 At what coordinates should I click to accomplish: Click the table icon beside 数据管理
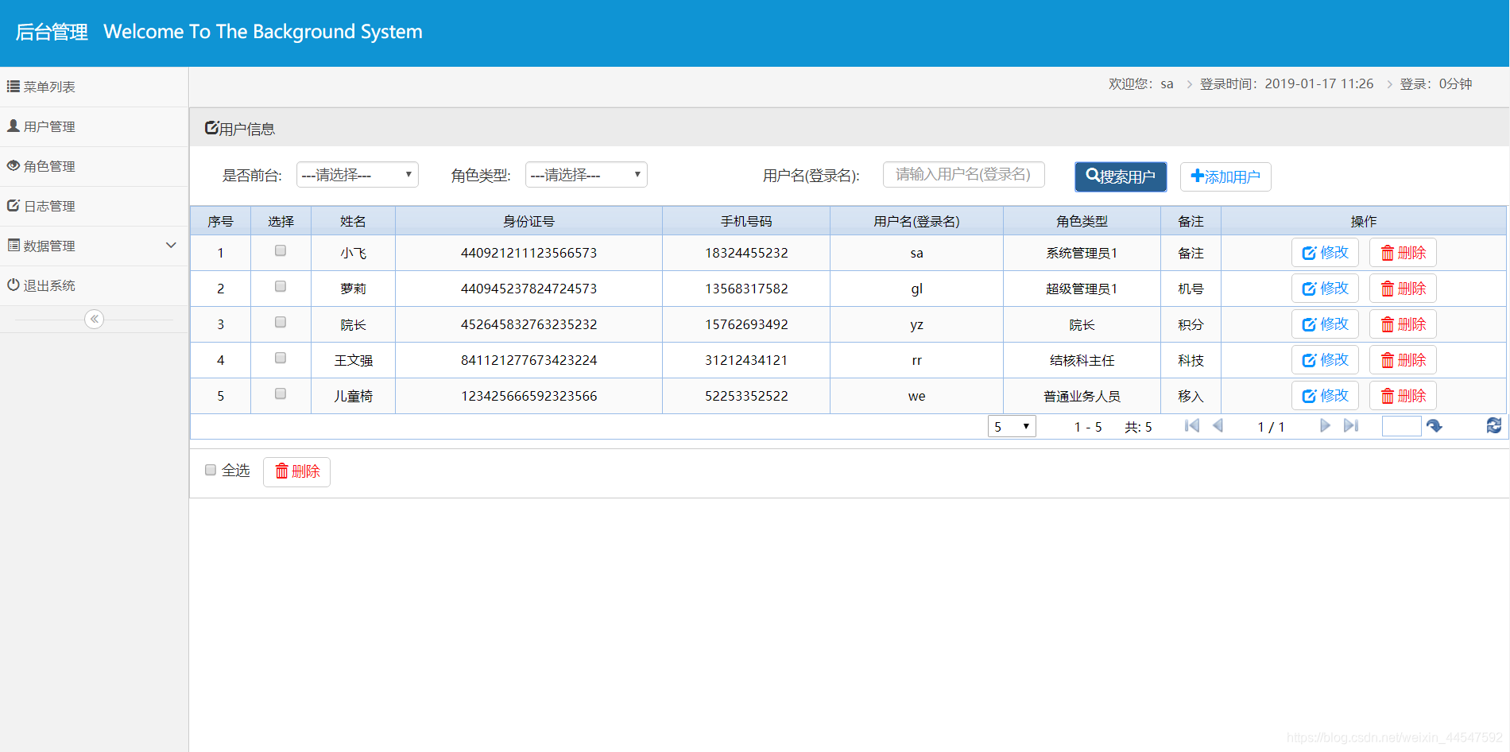click(x=14, y=245)
